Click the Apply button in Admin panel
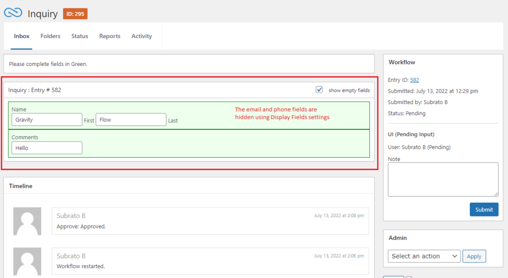 point(474,256)
